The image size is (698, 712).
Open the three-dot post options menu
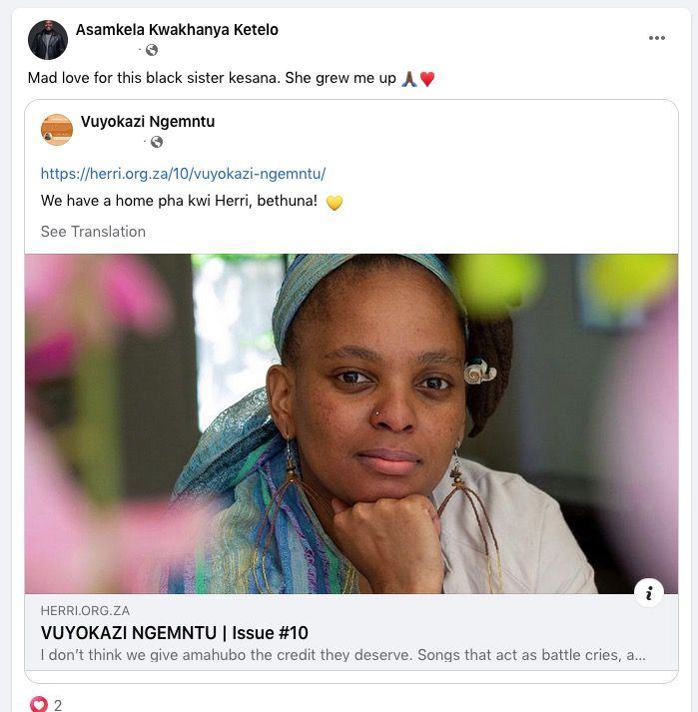pos(656,38)
